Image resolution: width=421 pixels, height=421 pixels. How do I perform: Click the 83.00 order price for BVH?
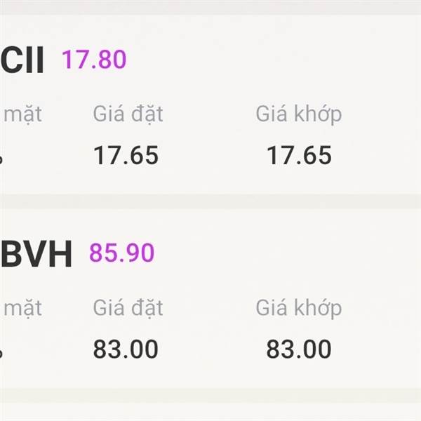tap(126, 349)
